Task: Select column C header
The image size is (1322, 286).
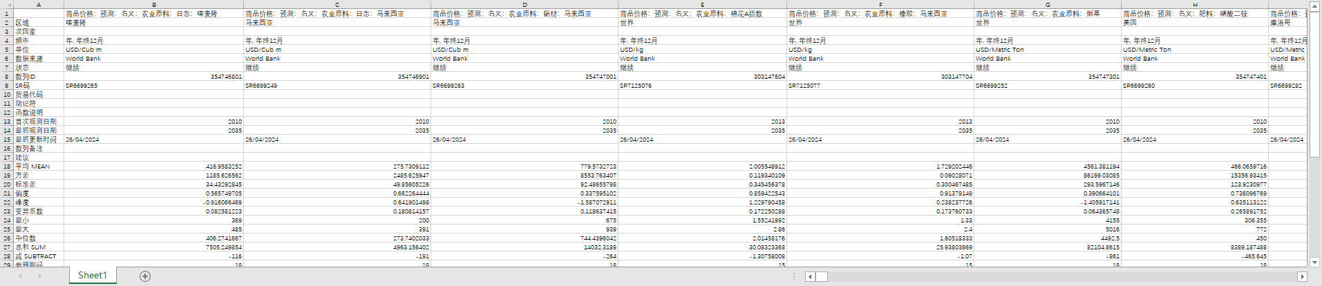Action: (337, 4)
